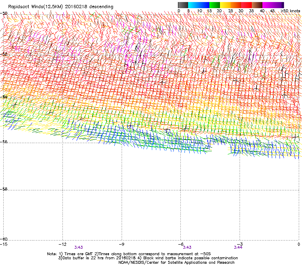Click the 'Data buffer is 22 hrs' note line

(148, 258)
